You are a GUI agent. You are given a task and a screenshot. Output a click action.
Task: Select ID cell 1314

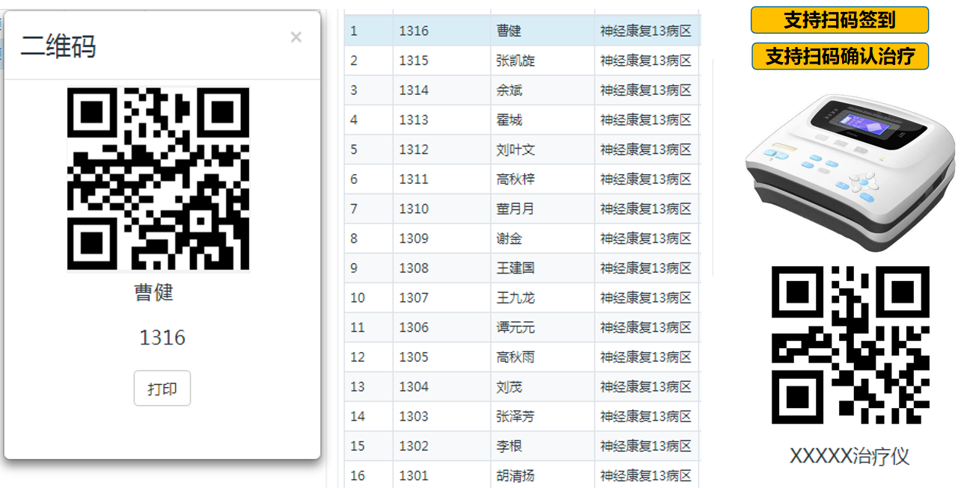[414, 90]
